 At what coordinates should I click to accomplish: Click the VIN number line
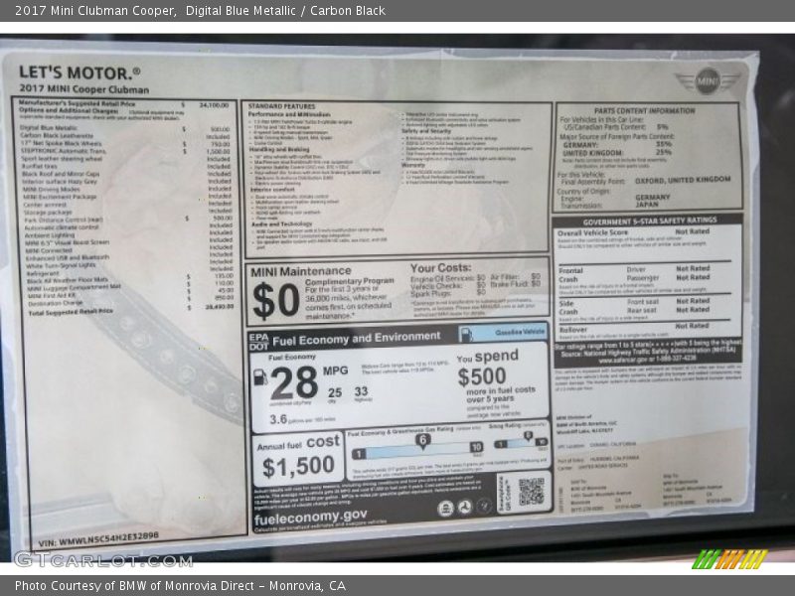click(98, 539)
